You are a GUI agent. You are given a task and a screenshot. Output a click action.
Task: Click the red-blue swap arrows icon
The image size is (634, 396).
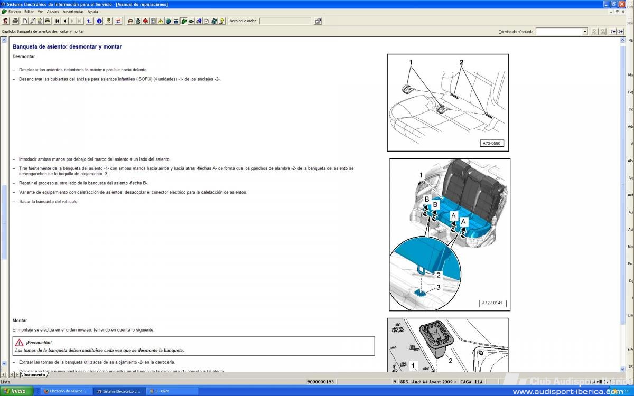(118, 21)
